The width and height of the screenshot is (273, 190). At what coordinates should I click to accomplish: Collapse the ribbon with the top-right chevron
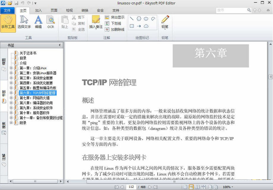click(x=268, y=10)
